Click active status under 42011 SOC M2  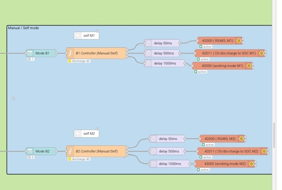[x=206, y=157]
